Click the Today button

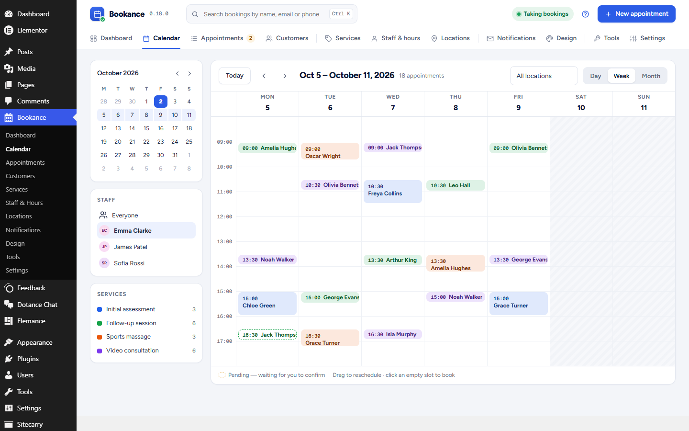[234, 76]
